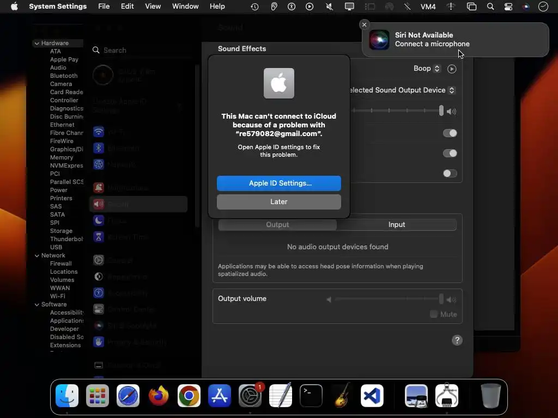Switch to the Input tab
Viewport: 558px width, 418px height.
(397, 225)
